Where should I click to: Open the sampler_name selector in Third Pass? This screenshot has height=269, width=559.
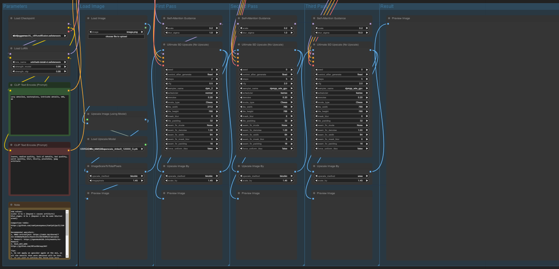[x=340, y=88]
